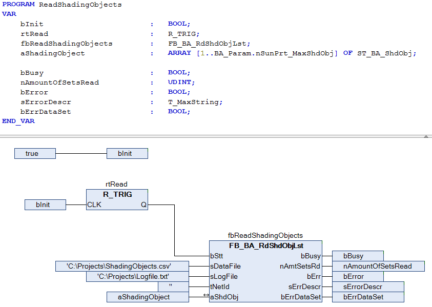This screenshot has width=432, height=307.
Task: Click the nAmtSetsRd output pin
Action: 300,266
